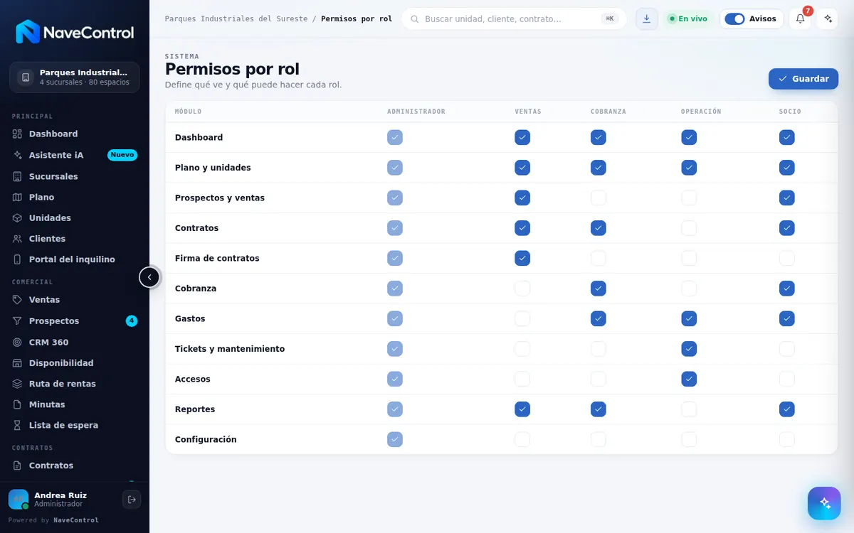Click the Guardar button
Image resolution: width=854 pixels, height=533 pixels.
coord(803,79)
